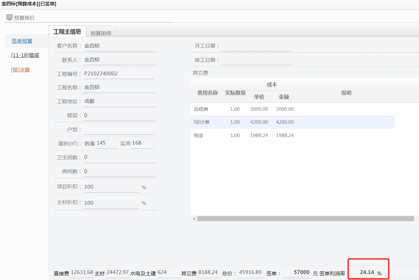419x280 pixels.
Task: Click the left arrow of horizontal scrollbar
Action: point(194,219)
